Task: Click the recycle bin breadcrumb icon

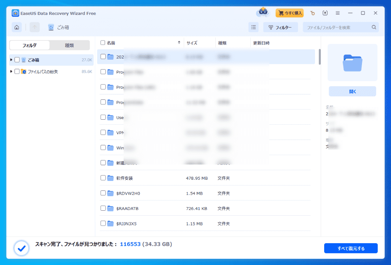Action: coord(51,28)
